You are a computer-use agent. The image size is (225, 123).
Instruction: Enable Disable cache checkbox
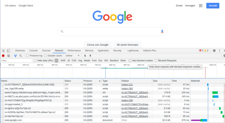[46, 56]
